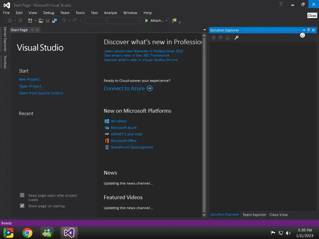Click the Redo toolbar icon

pyautogui.click(x=75, y=21)
